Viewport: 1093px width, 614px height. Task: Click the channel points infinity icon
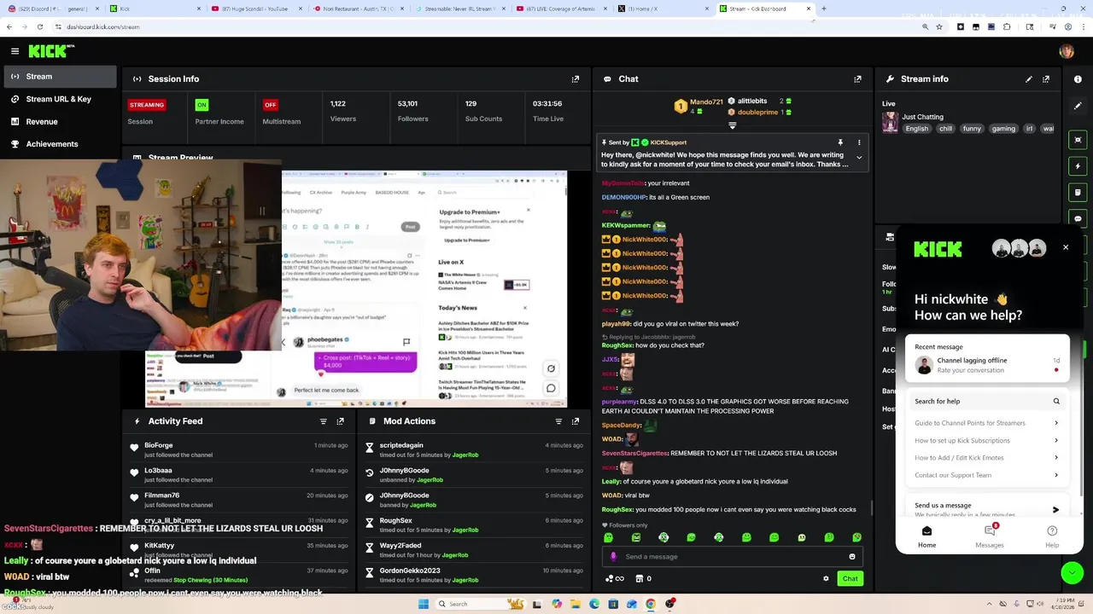[x=615, y=579]
